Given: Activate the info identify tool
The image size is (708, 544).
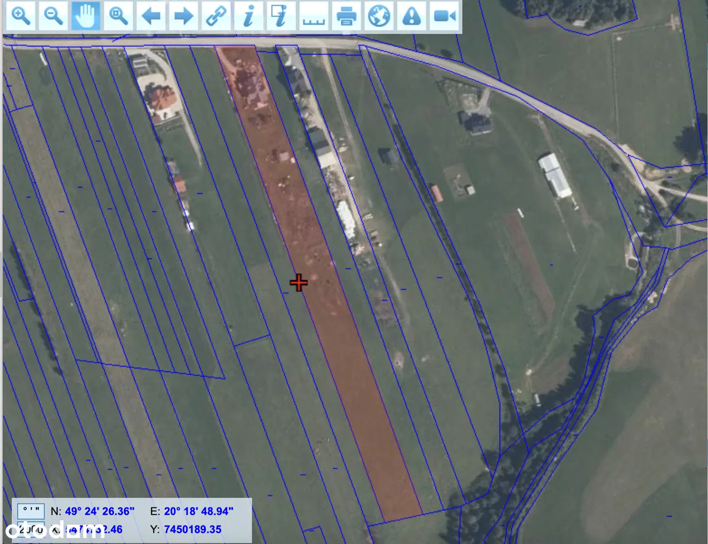Looking at the screenshot, I should pyautogui.click(x=248, y=16).
